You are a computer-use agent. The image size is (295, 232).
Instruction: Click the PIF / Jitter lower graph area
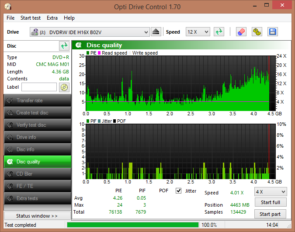pos(180,152)
